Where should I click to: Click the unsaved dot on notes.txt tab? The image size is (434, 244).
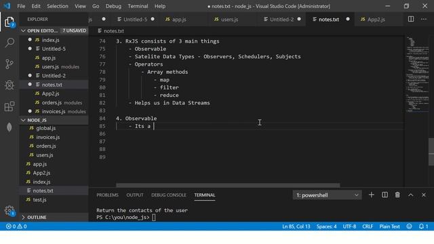[x=348, y=19]
